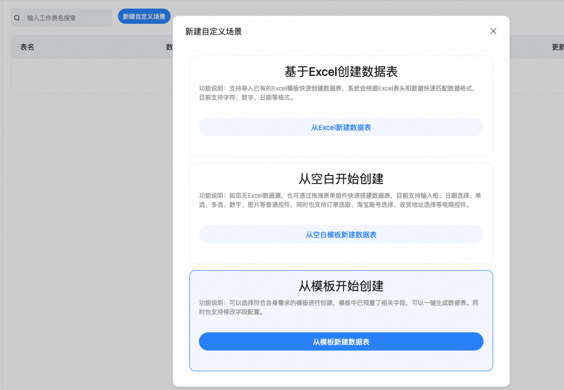This screenshot has width=564, height=390.
Task: Close the 新建自定义场景 dialog
Action: (493, 31)
